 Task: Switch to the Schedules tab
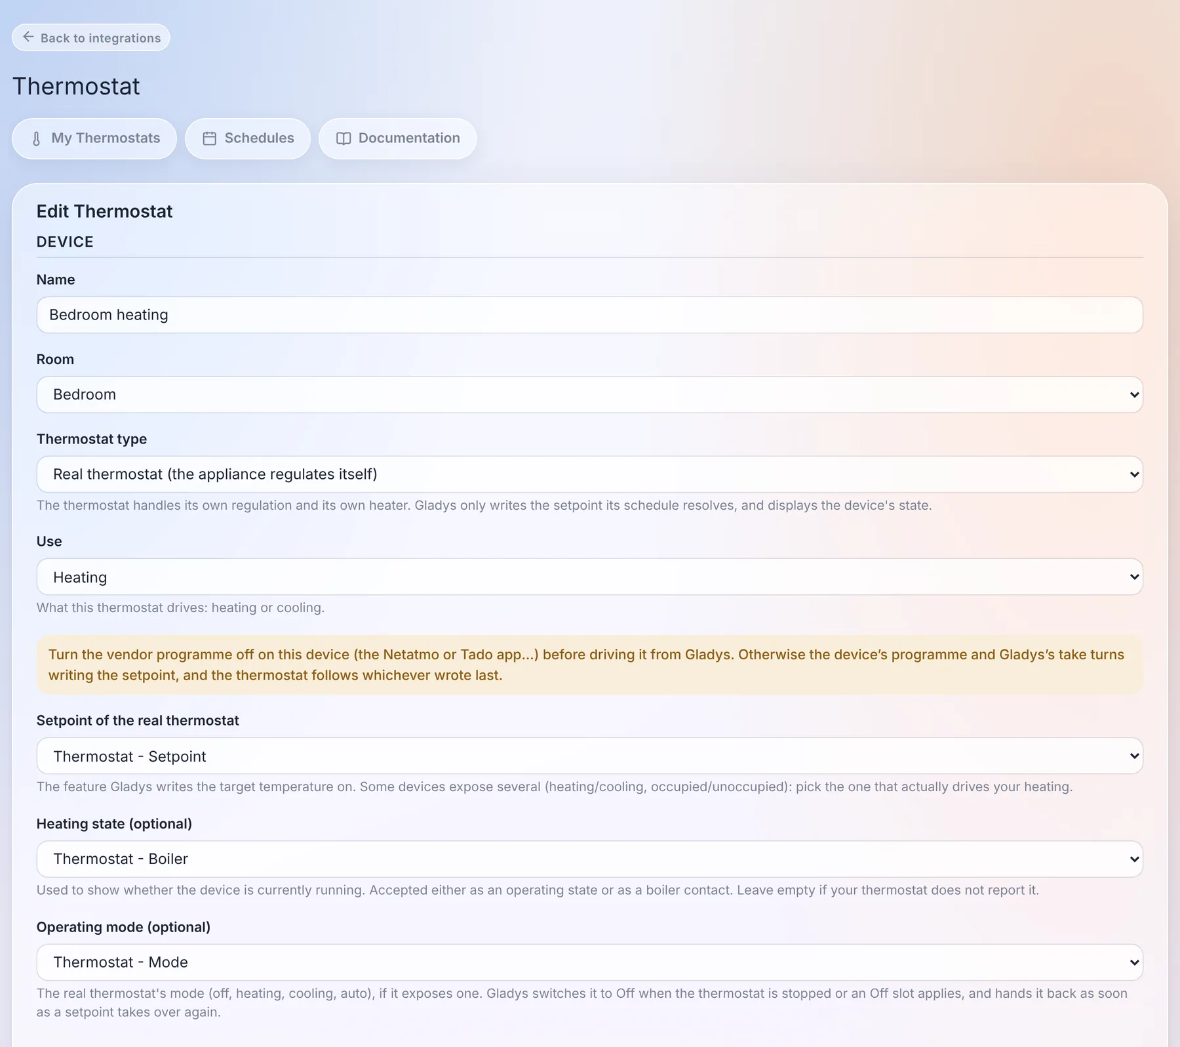coord(248,138)
